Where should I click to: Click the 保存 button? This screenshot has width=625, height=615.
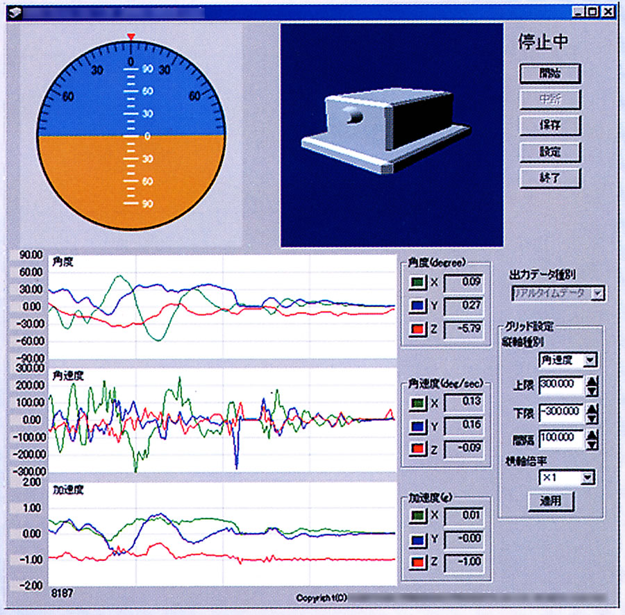point(550,126)
